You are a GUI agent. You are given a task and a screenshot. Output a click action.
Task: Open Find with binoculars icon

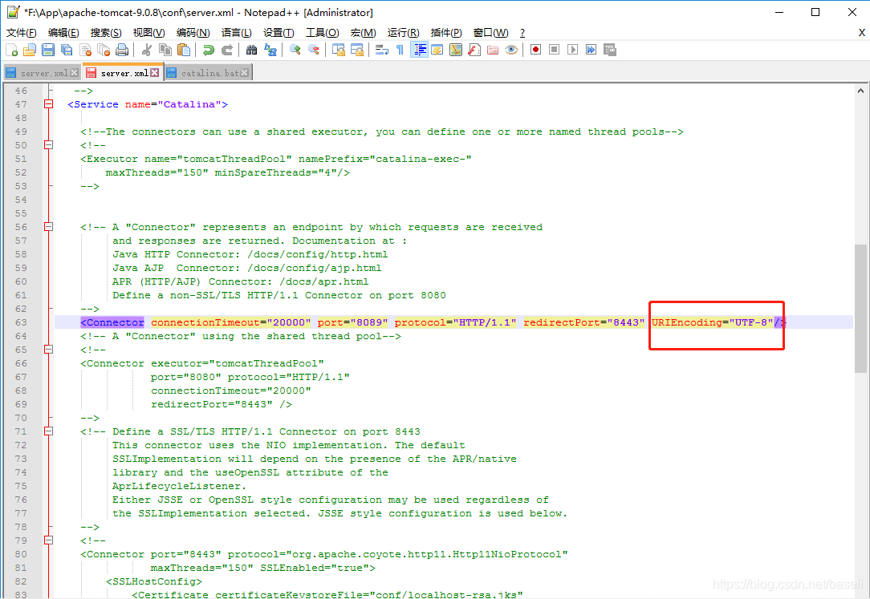(x=251, y=51)
